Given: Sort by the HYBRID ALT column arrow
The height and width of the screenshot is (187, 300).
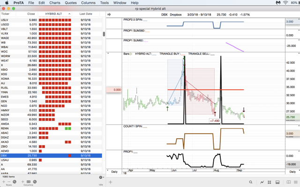Looking at the screenshot, I should click(x=69, y=14).
